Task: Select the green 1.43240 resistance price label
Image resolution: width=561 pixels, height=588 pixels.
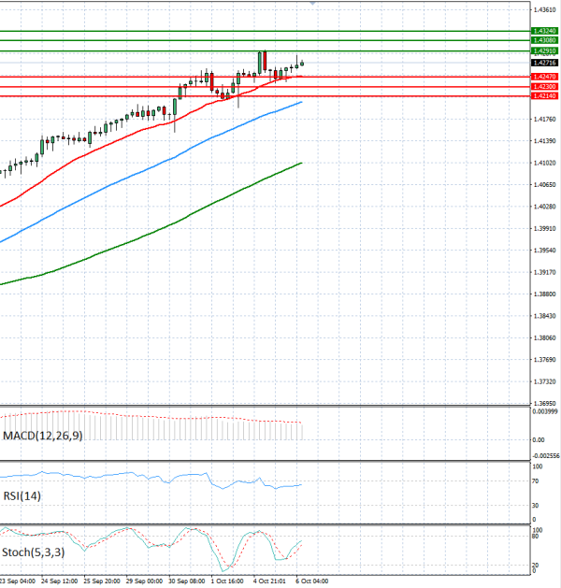Action: (544, 31)
